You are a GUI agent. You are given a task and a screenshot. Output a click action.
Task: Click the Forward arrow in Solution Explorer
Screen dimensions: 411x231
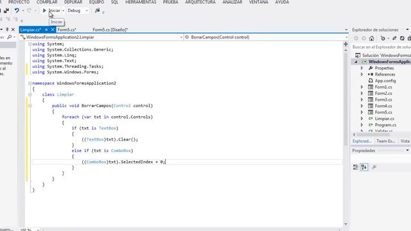[364, 38]
